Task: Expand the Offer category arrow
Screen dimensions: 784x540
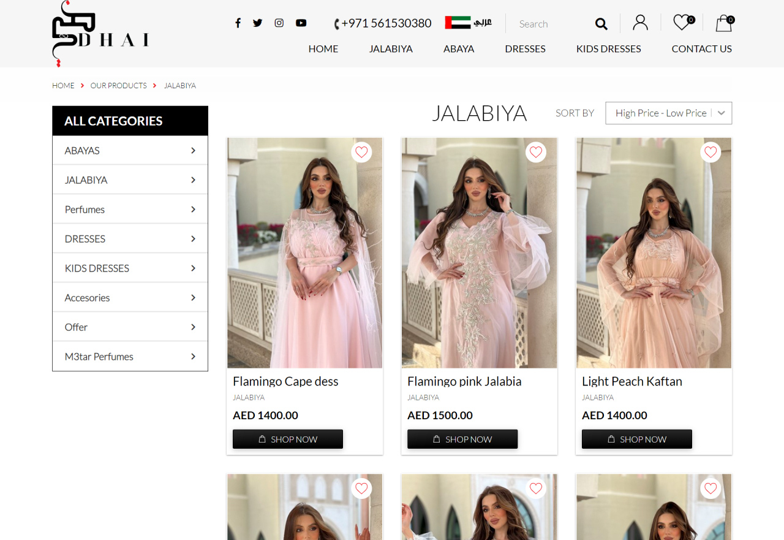Action: coord(193,327)
